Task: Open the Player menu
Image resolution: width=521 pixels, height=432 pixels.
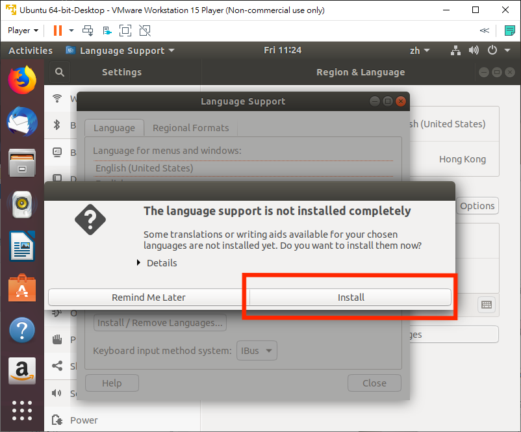Action: pyautogui.click(x=23, y=31)
